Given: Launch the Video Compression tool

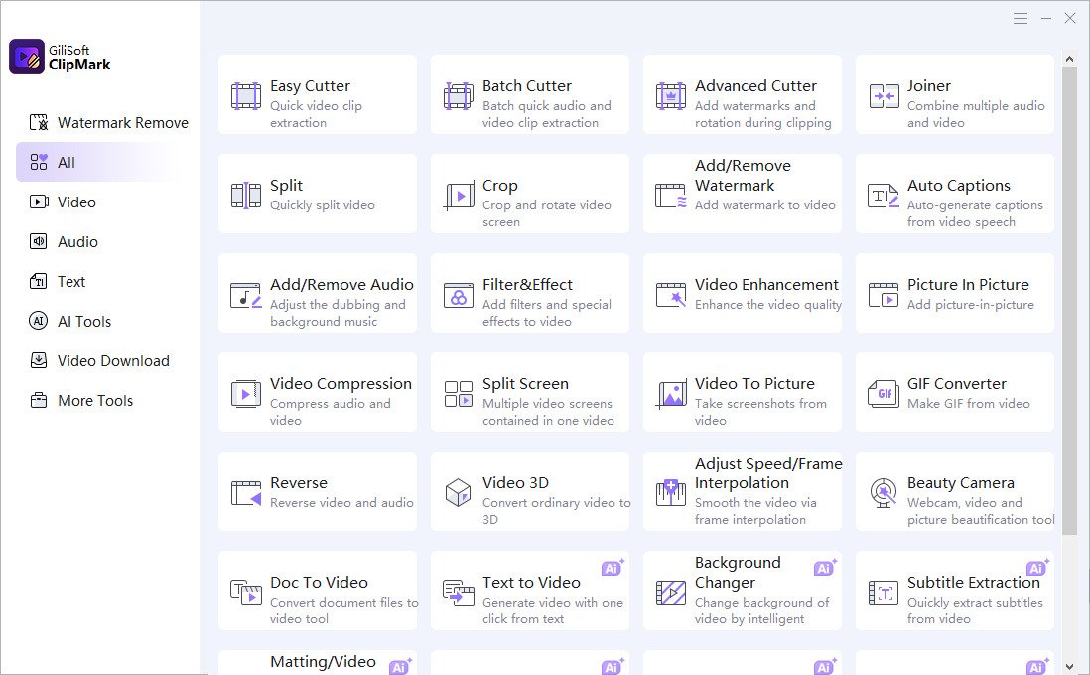Looking at the screenshot, I should (x=318, y=393).
